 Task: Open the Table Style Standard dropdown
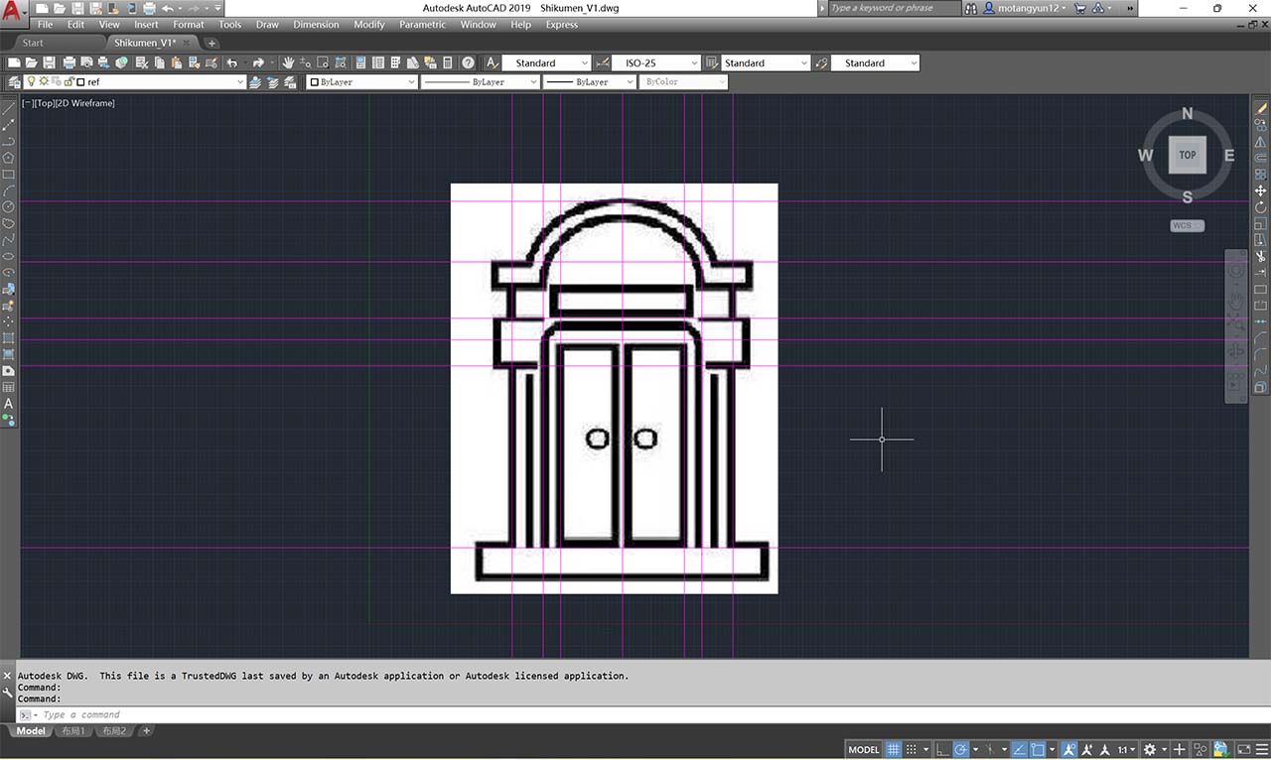766,63
